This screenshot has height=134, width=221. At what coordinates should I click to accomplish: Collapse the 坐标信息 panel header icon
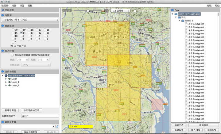click(x=3, y=10)
